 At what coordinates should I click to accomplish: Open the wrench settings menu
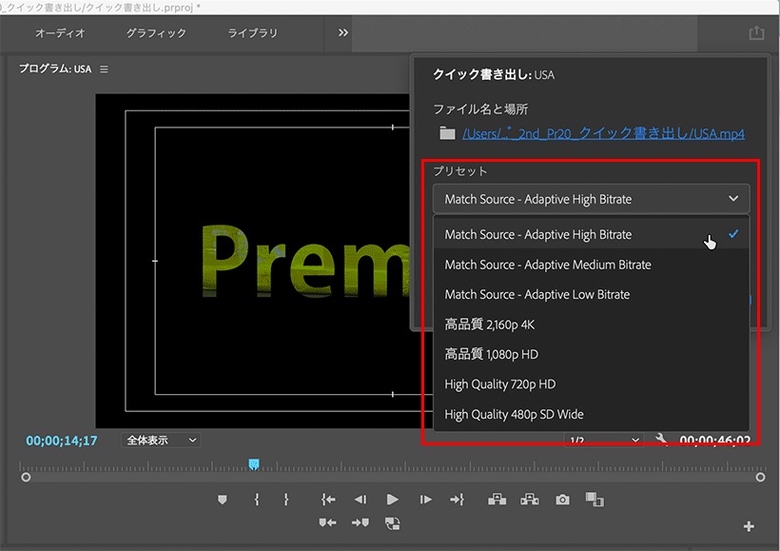point(661,440)
